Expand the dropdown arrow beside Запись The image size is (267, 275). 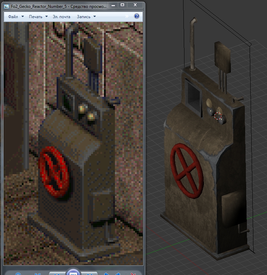click(94, 16)
